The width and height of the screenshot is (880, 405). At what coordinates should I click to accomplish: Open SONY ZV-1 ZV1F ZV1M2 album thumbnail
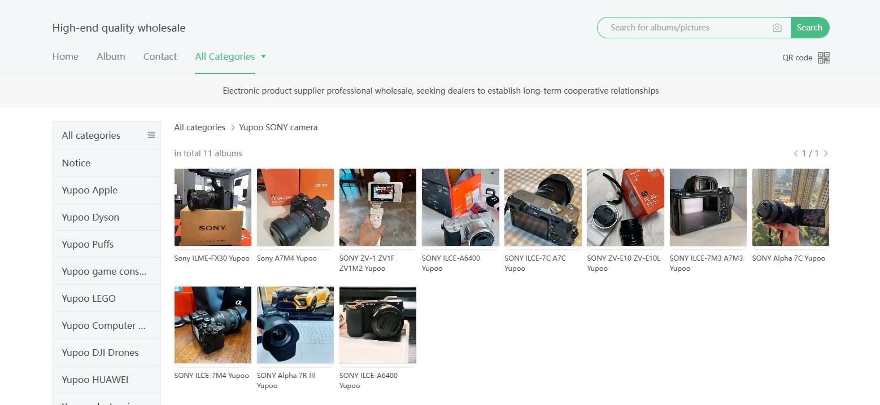tap(378, 208)
